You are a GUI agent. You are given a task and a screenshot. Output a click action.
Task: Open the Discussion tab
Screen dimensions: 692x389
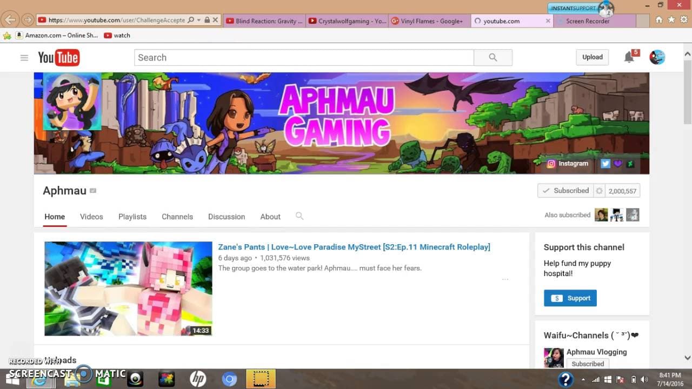click(x=227, y=217)
